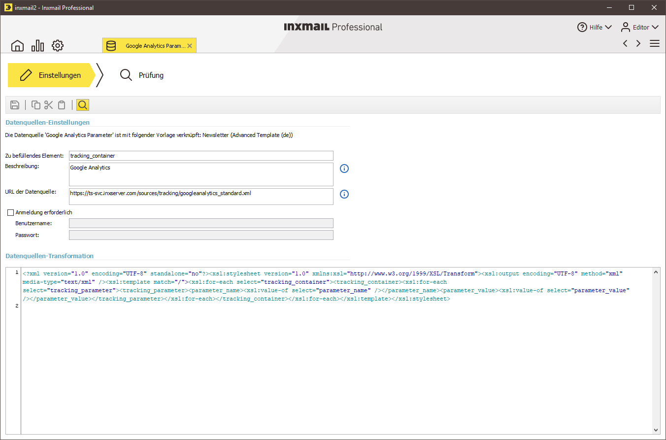Open the hamburger menu
The height and width of the screenshot is (440, 666).
655,43
